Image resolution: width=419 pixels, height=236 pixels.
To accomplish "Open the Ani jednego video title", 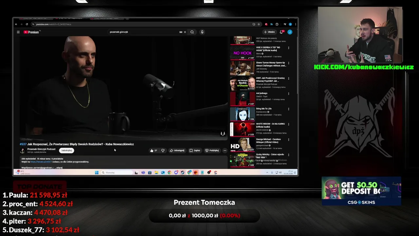I will [262, 93].
